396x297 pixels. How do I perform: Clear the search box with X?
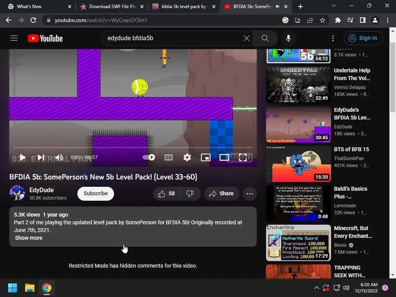[x=246, y=38]
